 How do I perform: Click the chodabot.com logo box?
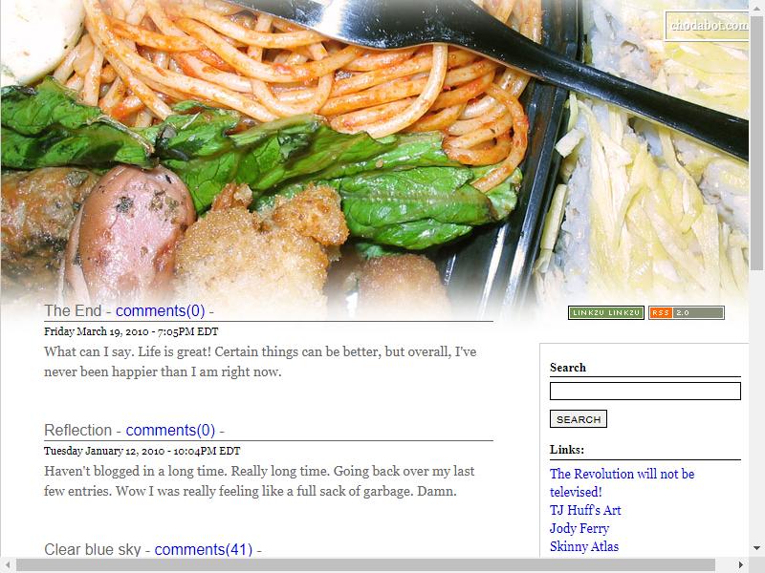pyautogui.click(x=707, y=26)
